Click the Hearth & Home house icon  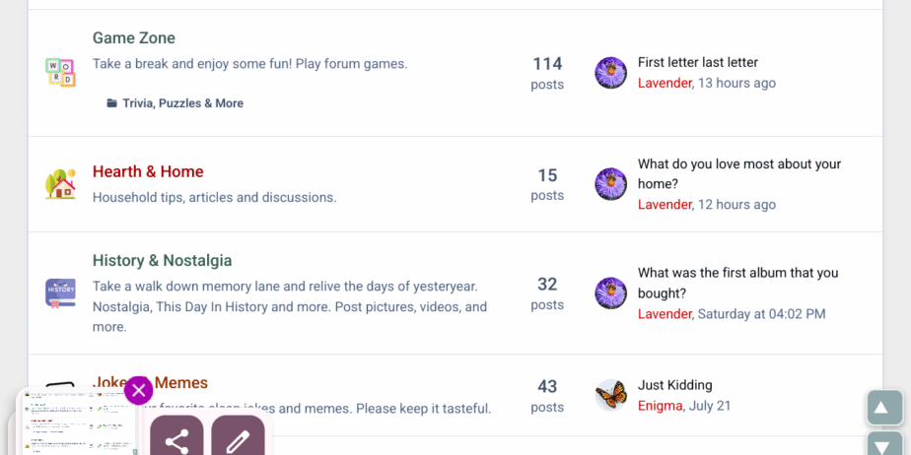(x=60, y=184)
